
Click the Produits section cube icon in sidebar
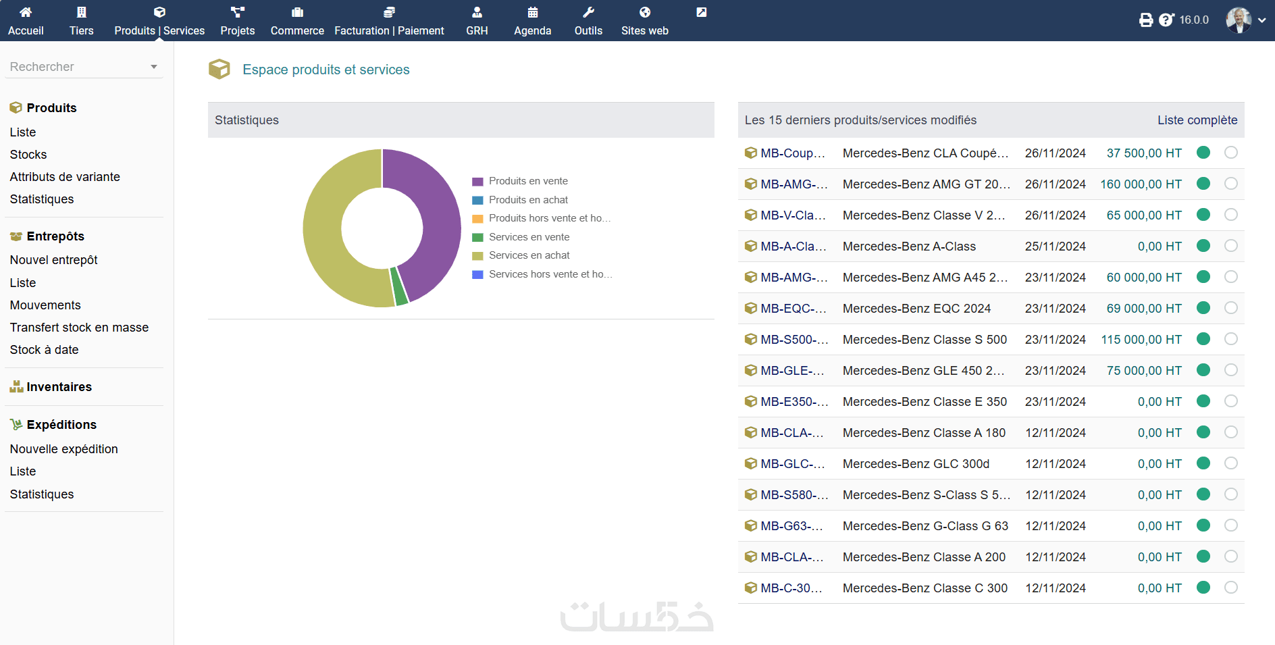coord(16,108)
